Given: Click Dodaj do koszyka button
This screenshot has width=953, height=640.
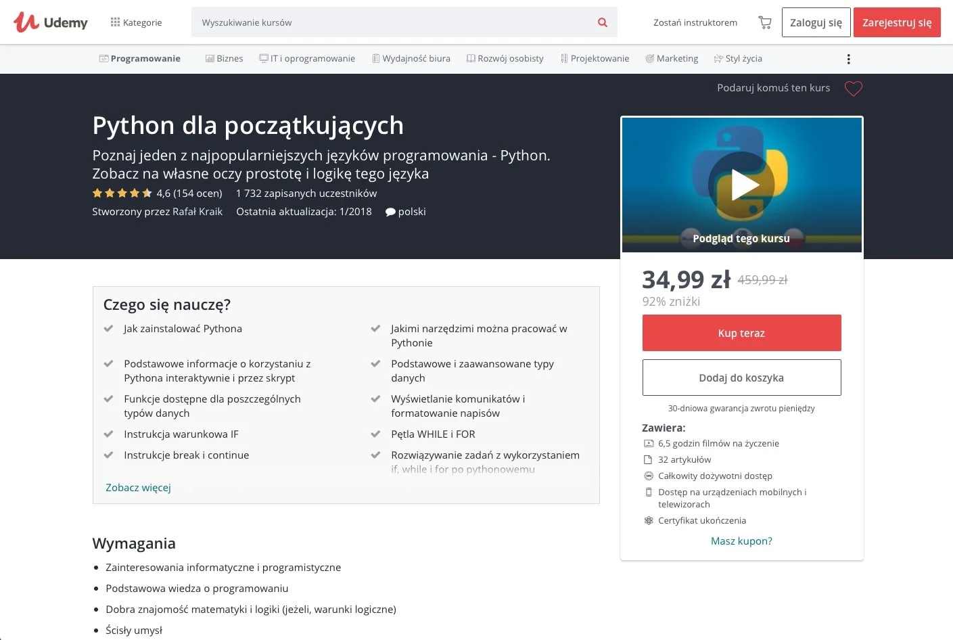Looking at the screenshot, I should [x=741, y=378].
